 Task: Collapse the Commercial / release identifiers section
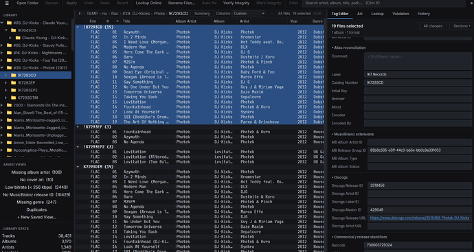point(359,237)
